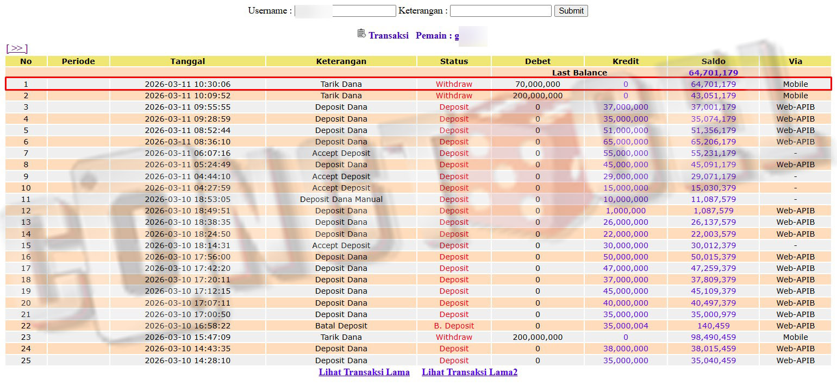Click the Debet column header
The width and height of the screenshot is (837, 386).
[x=538, y=61]
